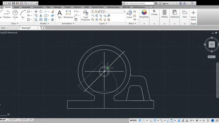
Task: Toggle snap mode in status bar
Action: pyautogui.click(x=144, y=120)
